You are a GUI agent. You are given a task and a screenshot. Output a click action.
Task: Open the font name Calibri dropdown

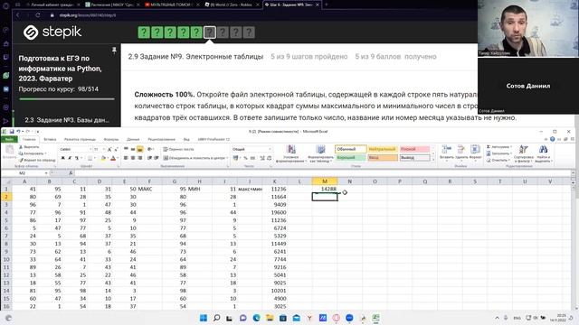[90, 149]
